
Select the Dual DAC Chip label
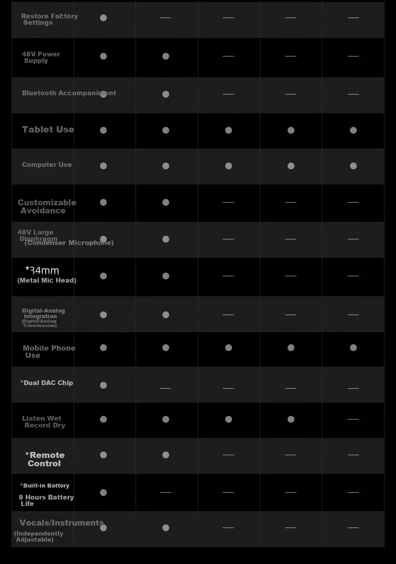46,383
